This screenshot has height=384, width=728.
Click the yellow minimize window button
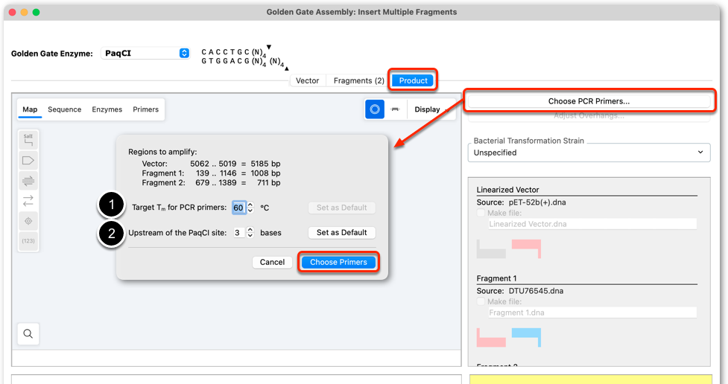pos(24,12)
